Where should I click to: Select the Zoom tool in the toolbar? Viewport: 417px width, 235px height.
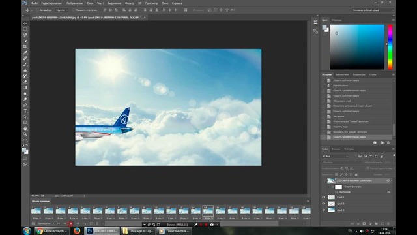(25, 134)
